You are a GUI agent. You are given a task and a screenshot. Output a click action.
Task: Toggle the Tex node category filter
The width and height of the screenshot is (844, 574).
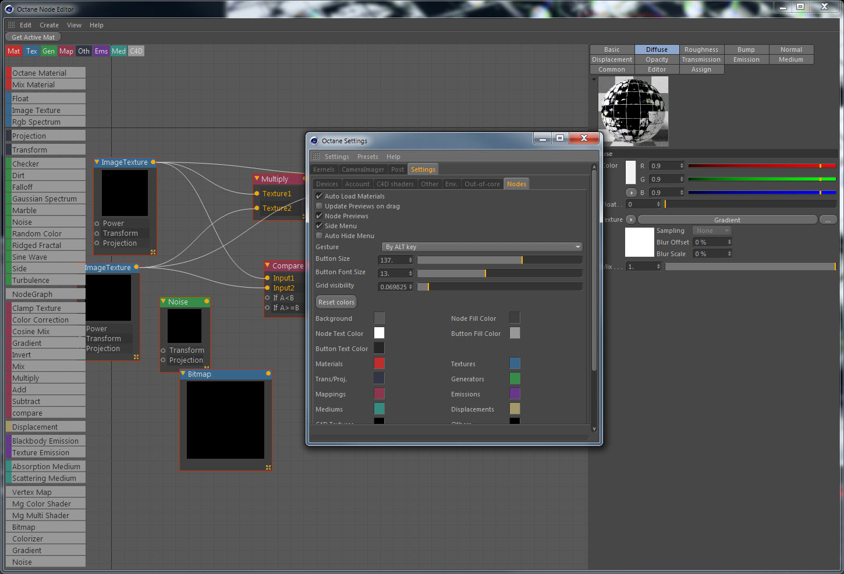pos(31,51)
